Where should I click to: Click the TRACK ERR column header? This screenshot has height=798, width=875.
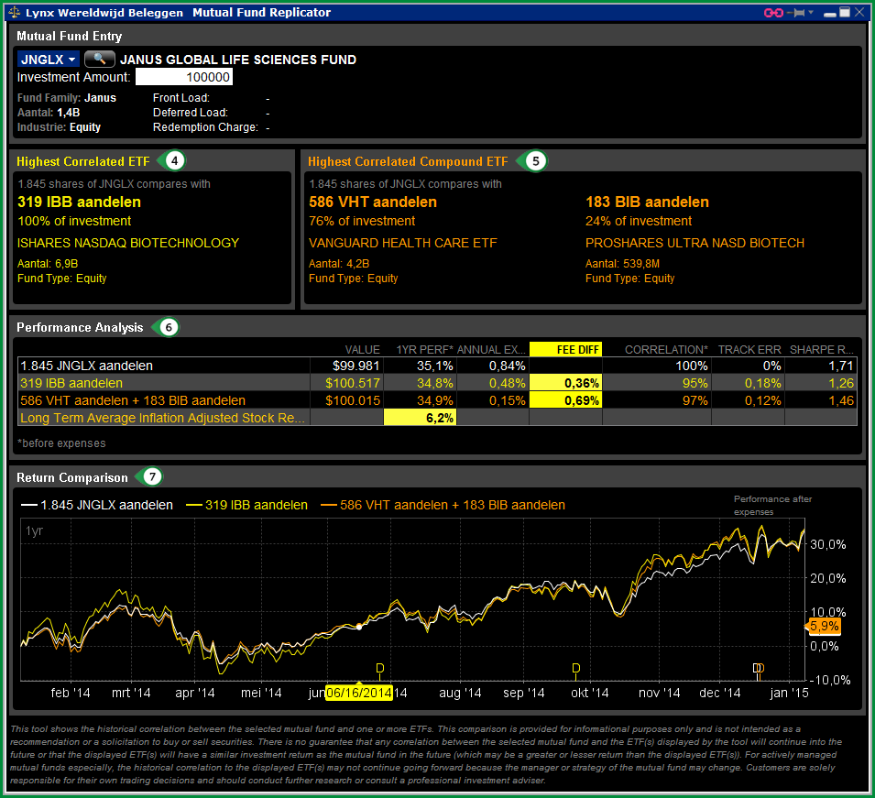(x=749, y=350)
